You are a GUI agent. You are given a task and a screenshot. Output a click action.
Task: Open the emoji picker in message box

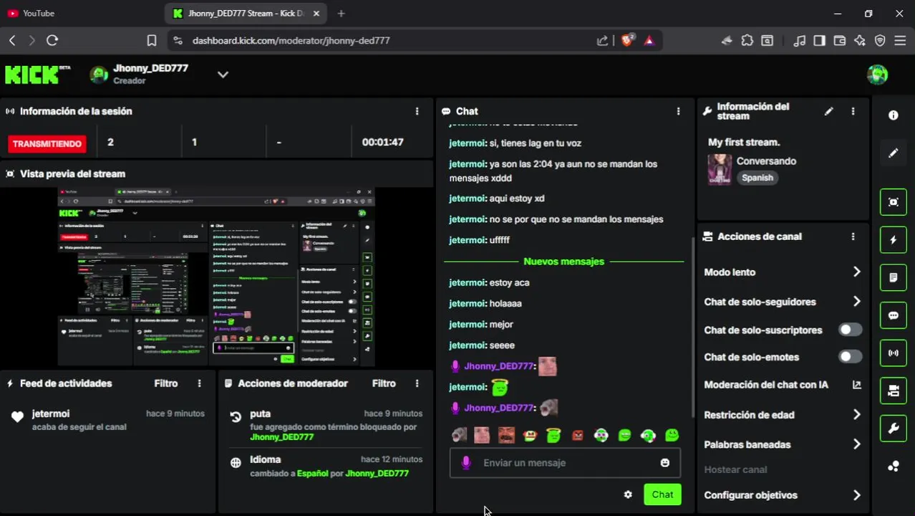tap(665, 463)
